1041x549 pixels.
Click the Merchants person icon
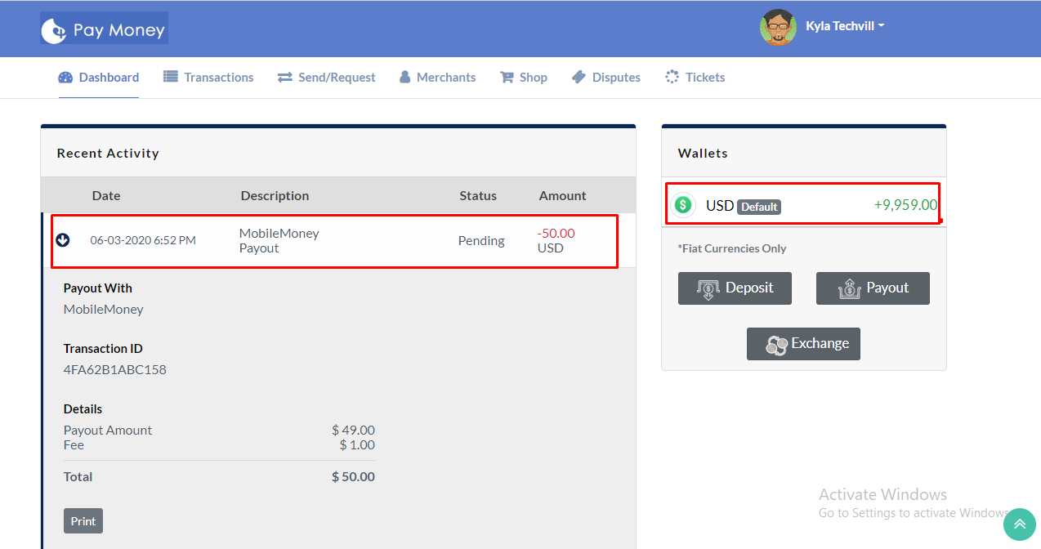[x=404, y=77]
